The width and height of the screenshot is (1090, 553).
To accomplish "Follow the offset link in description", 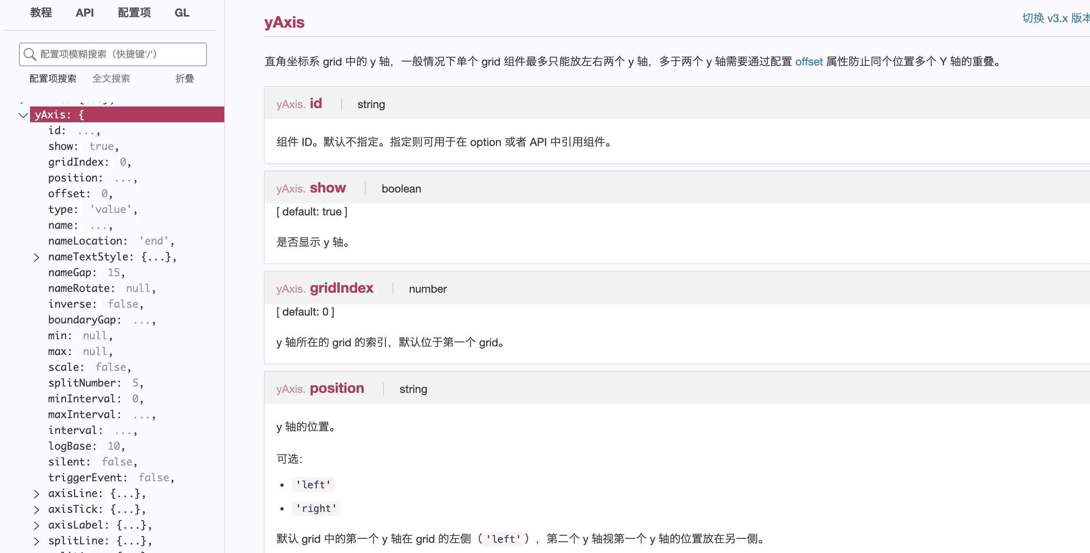I will [x=809, y=62].
